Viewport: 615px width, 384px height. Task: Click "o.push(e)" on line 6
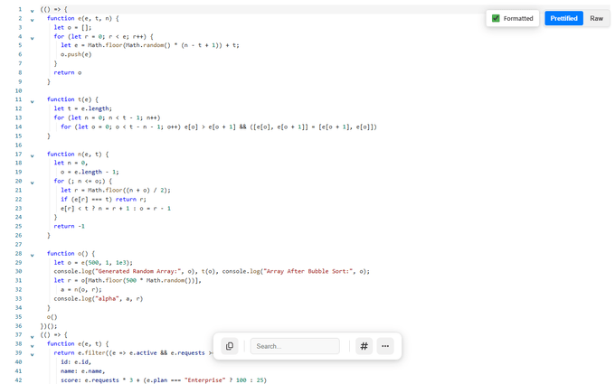76,54
